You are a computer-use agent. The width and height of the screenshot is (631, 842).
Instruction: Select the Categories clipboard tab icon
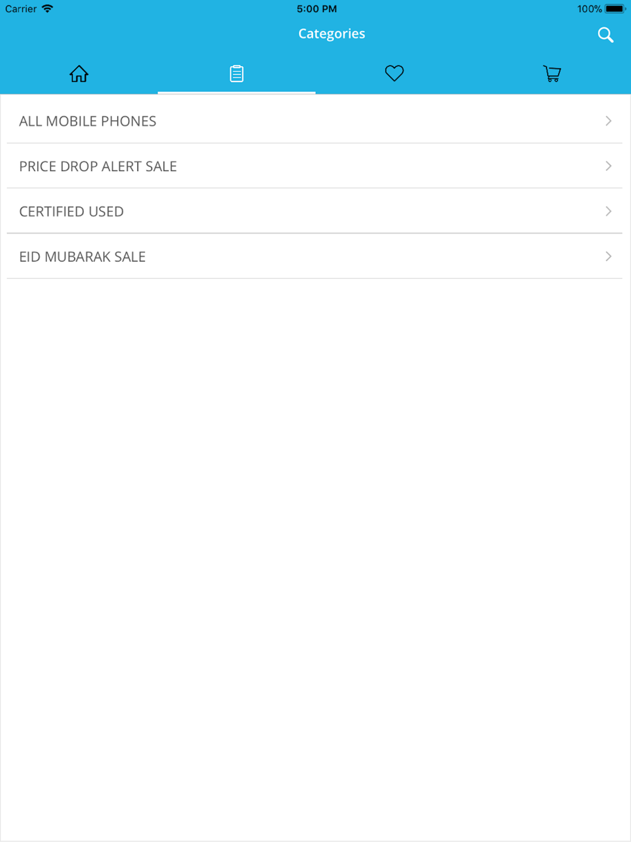click(x=237, y=74)
